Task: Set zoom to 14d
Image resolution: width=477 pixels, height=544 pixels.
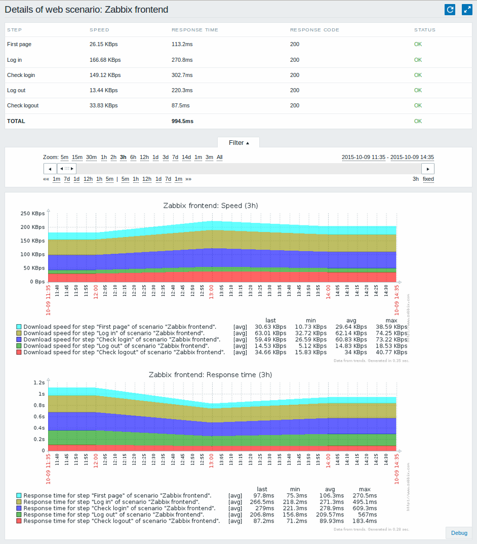Action: point(186,157)
